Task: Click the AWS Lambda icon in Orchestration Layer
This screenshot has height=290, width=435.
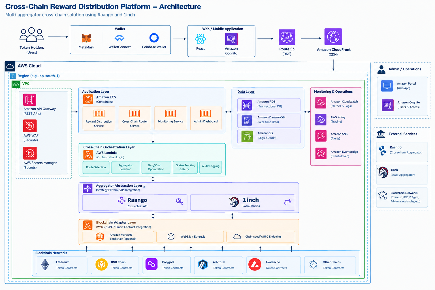Action: click(88, 155)
